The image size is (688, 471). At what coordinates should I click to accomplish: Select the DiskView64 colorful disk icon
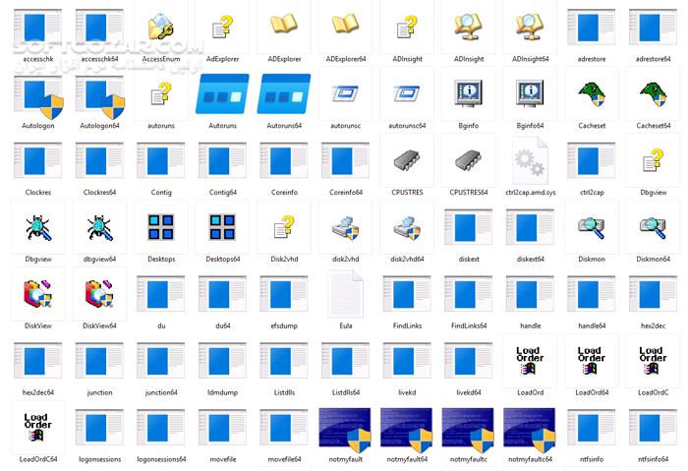(99, 294)
